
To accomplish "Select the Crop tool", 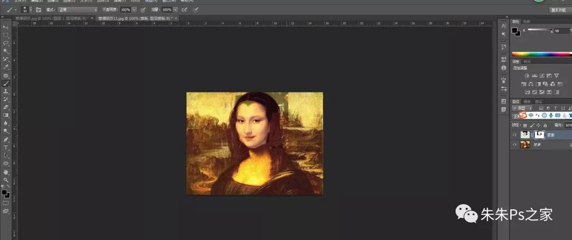I will (6, 59).
